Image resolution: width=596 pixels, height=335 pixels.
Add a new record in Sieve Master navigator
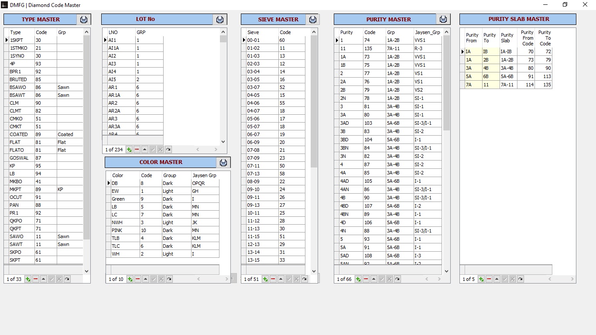[265, 279]
